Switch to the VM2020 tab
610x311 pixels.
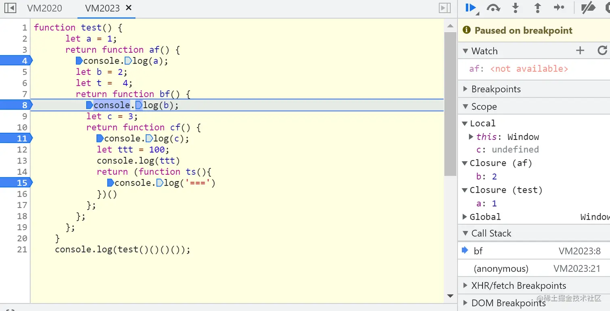point(45,8)
